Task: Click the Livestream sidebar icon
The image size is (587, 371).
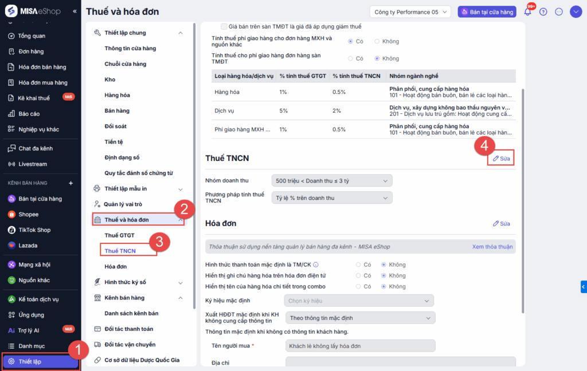Action: point(11,164)
